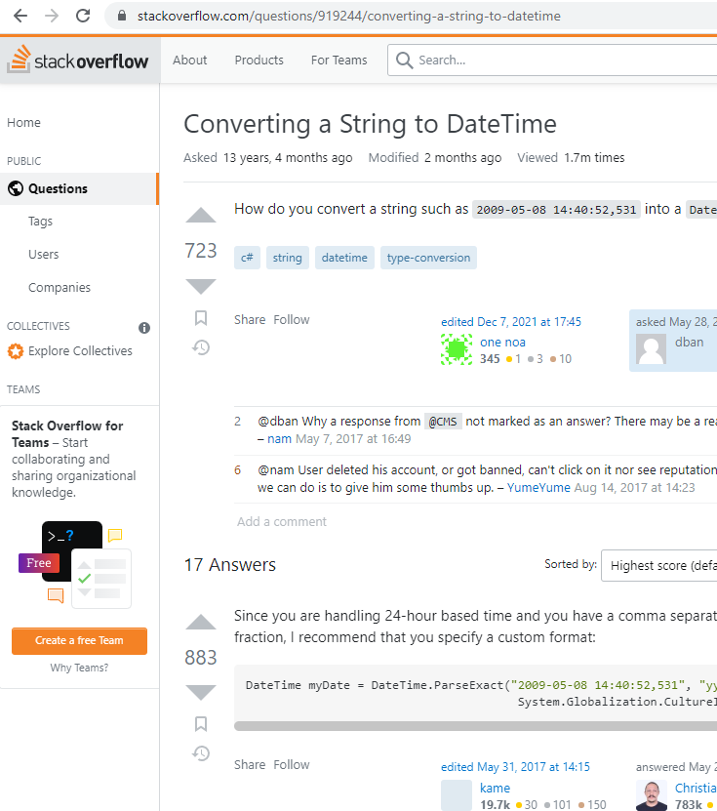Downvote the answer with 883 votes
Viewport: 717px width, 811px height.
click(201, 692)
